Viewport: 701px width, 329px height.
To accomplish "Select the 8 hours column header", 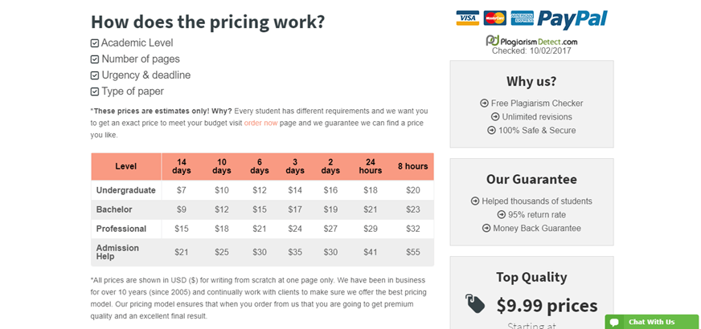I will pos(412,167).
